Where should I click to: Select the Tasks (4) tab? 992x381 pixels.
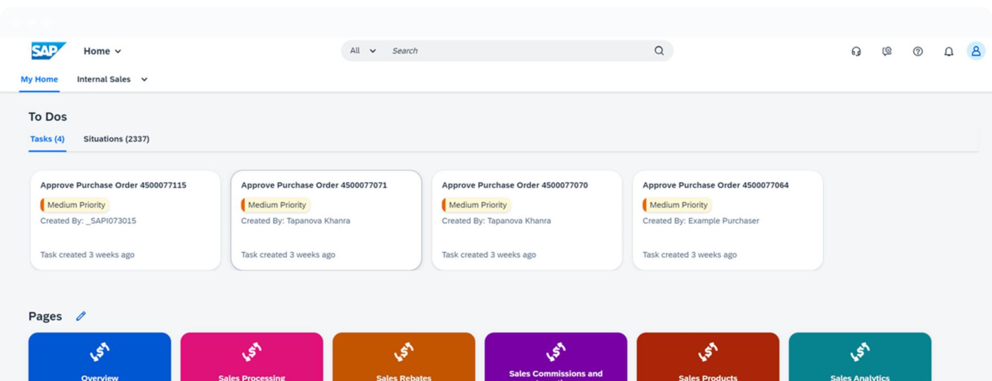[x=47, y=139]
